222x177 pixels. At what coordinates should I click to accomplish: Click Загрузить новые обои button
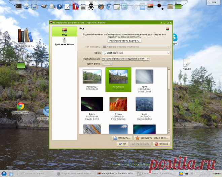[x=151, y=138]
